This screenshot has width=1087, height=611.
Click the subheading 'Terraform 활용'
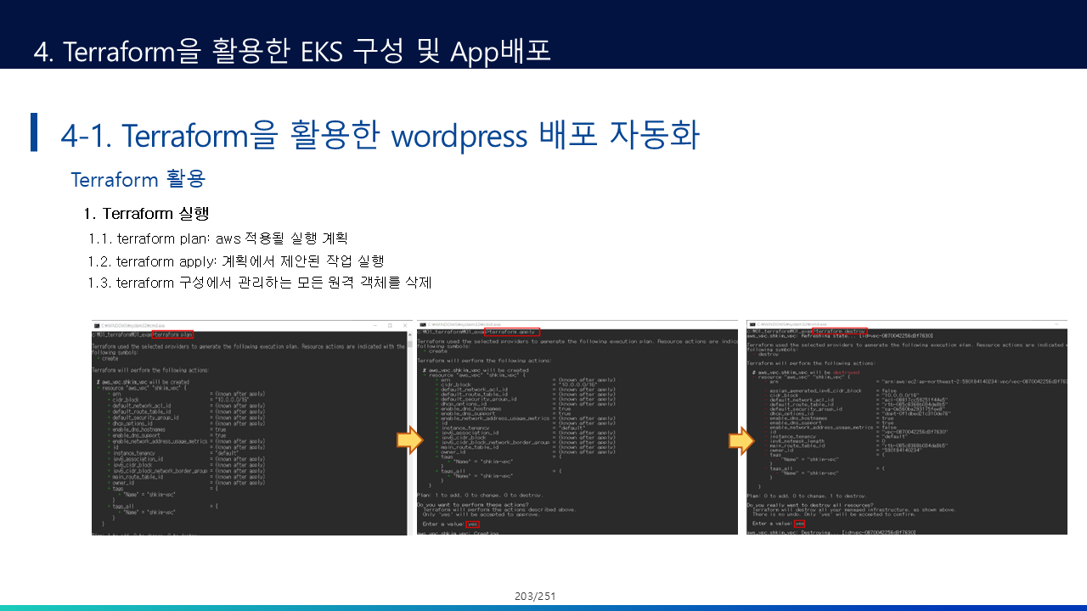click(x=138, y=180)
